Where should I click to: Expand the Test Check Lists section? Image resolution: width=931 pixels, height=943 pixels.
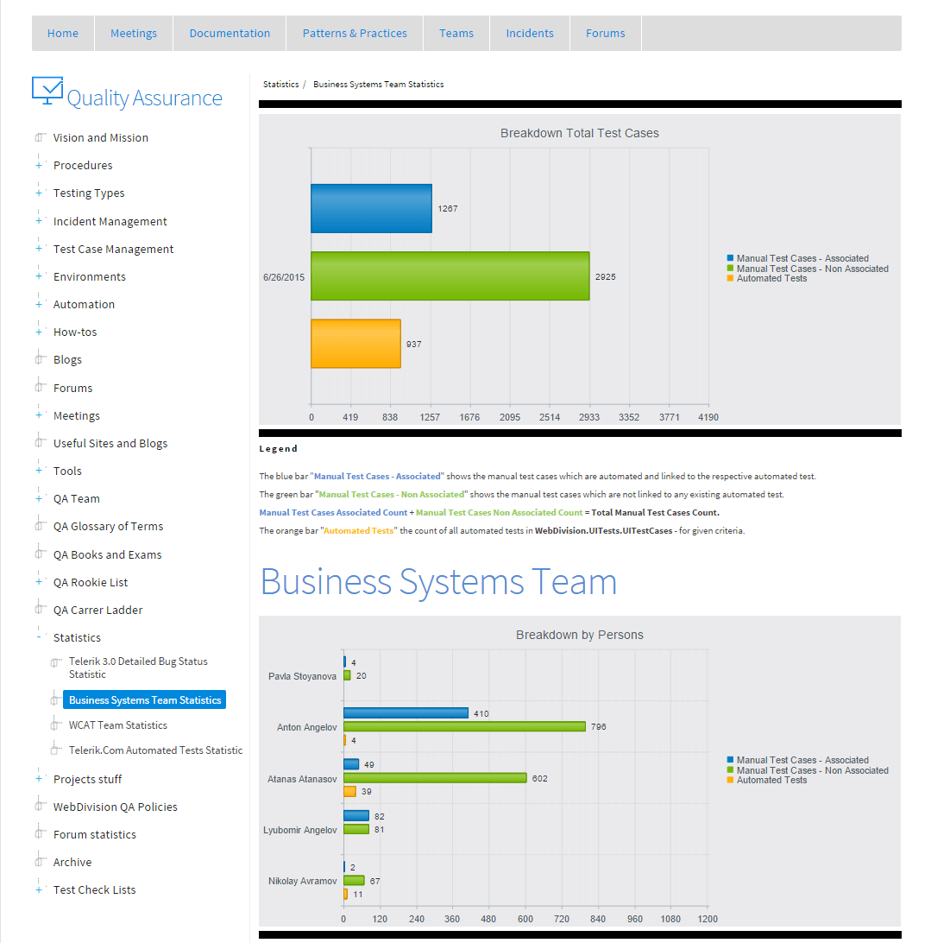38,889
